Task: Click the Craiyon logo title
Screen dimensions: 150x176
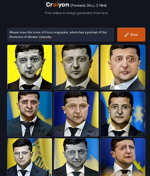Action: [x=58, y=5]
